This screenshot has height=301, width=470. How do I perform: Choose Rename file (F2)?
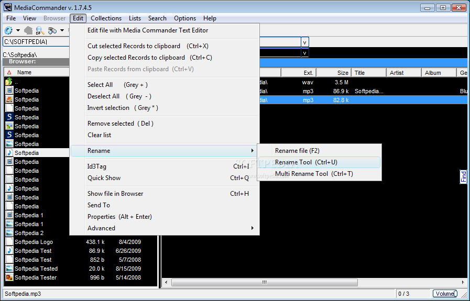pos(320,151)
